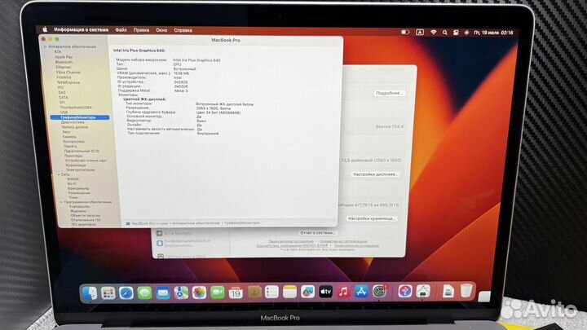The image size is (587, 330).
Task: Collapse the Программное обеспечение section
Action: point(61,202)
